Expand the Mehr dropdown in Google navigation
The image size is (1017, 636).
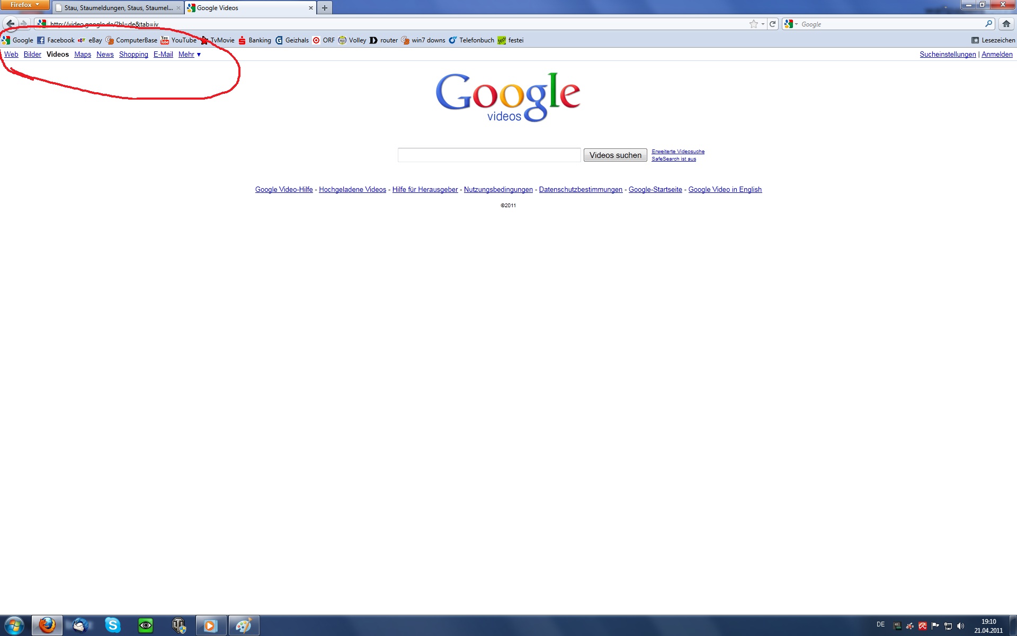coord(190,55)
